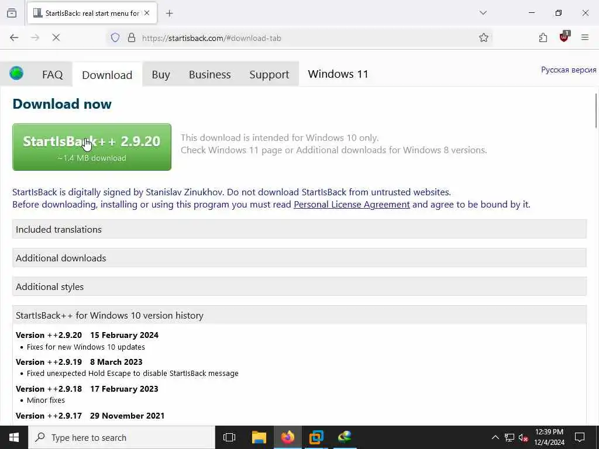Switch to the FAQ tab
Viewport: 599px width, 449px height.
click(x=52, y=74)
